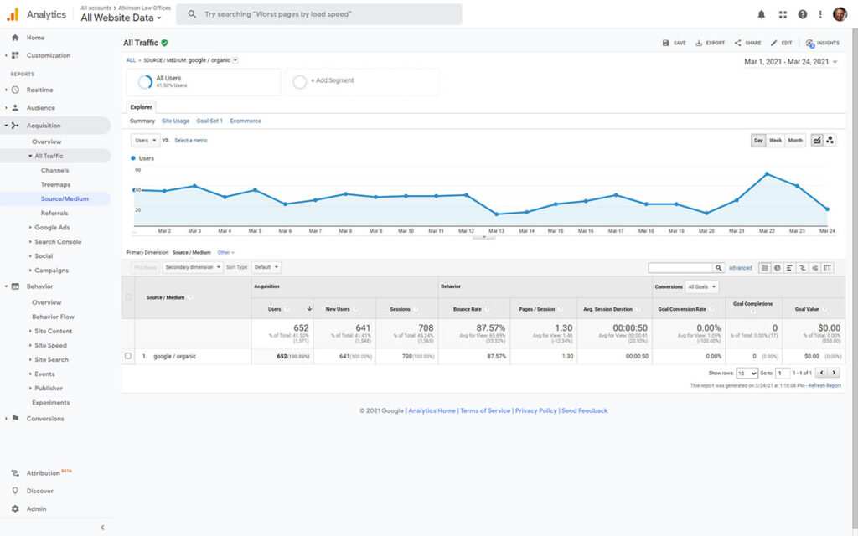Switch to the Ecommerce tab
The height and width of the screenshot is (536, 858).
(246, 121)
